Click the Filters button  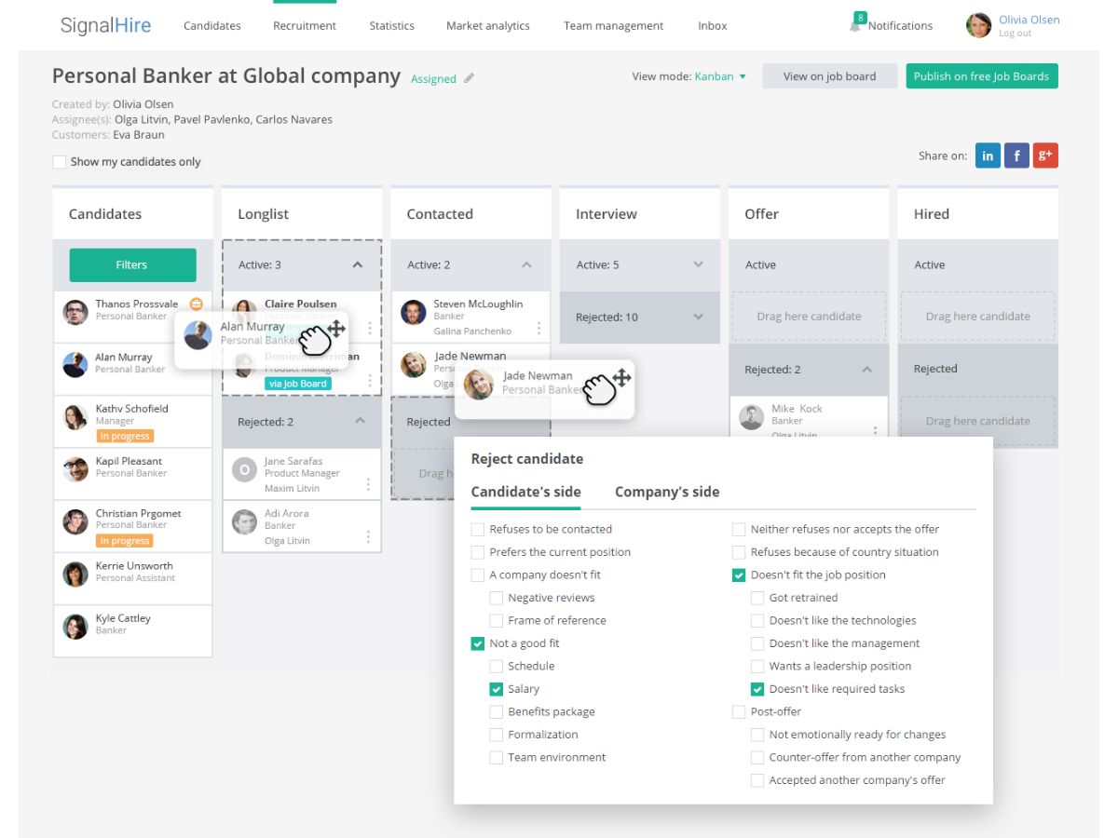[x=132, y=265]
